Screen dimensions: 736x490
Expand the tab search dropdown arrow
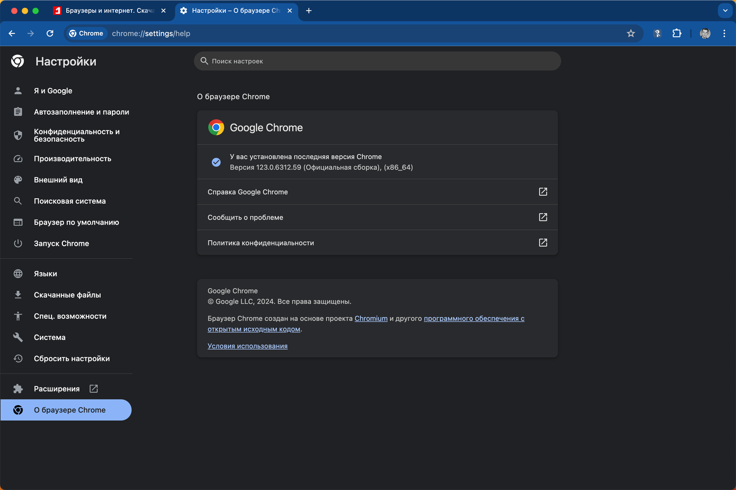pos(725,10)
